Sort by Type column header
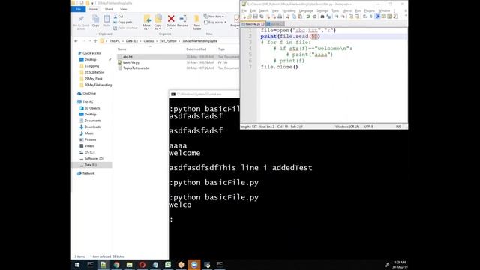Image resolution: width=480 pixels, height=270 pixels. point(222,49)
